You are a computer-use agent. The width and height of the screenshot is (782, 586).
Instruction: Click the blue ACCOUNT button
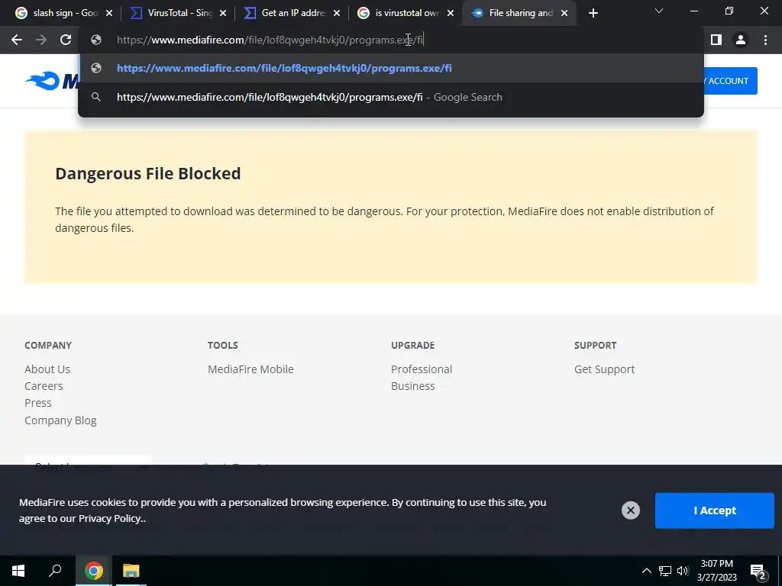(730, 81)
